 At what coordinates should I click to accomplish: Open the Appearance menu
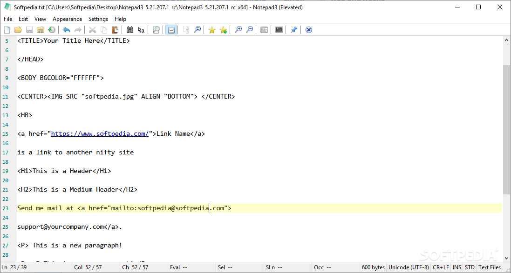coord(68,19)
